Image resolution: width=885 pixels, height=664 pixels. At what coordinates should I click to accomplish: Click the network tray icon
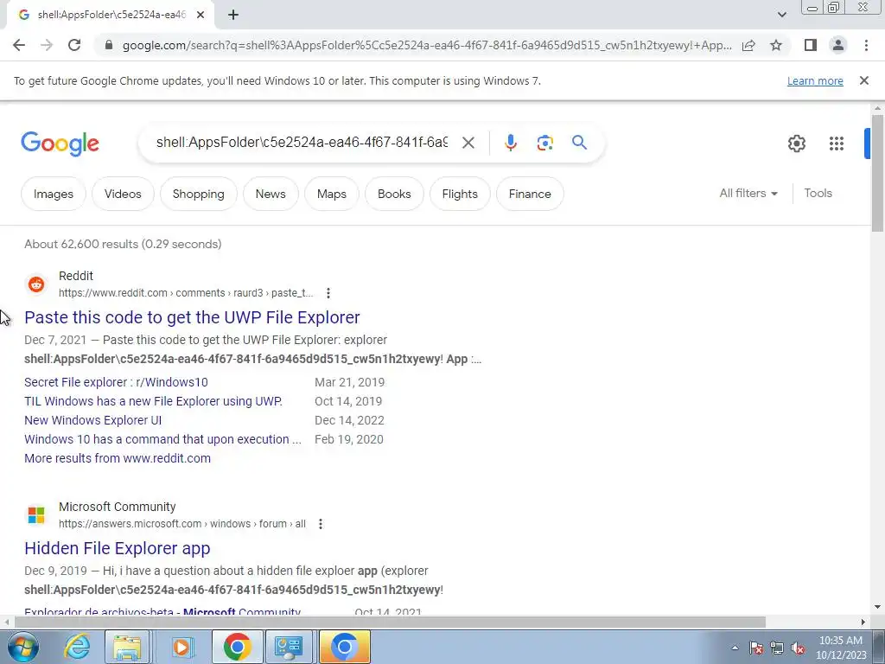[x=777, y=648]
